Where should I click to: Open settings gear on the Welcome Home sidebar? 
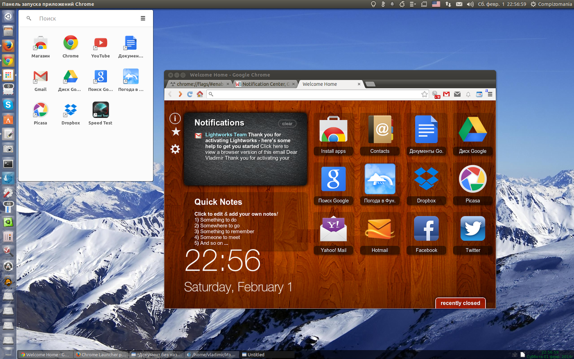click(175, 149)
